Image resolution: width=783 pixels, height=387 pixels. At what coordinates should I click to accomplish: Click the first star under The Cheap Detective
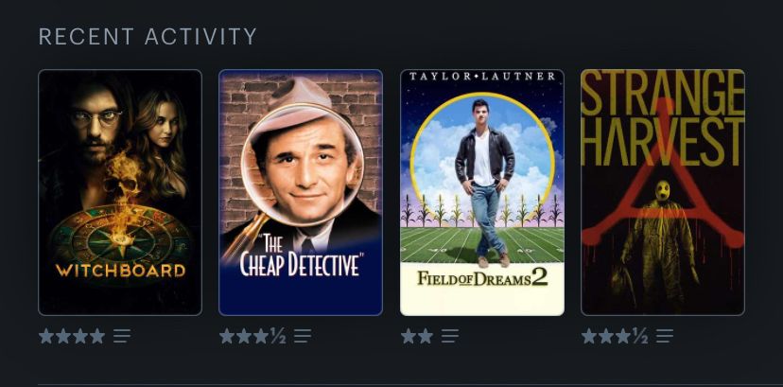point(227,336)
